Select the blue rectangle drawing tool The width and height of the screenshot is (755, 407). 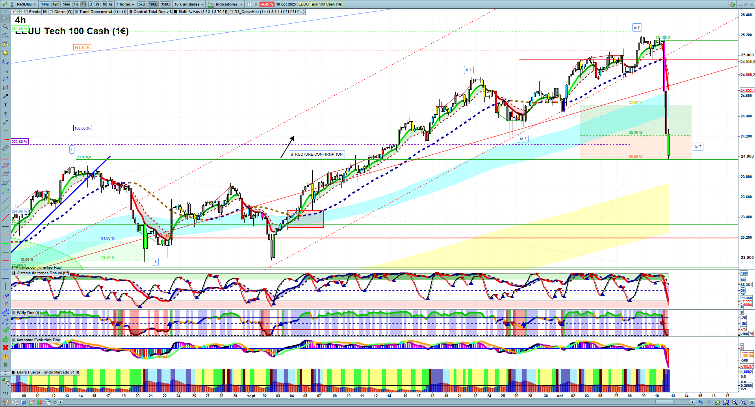[x=6, y=79]
